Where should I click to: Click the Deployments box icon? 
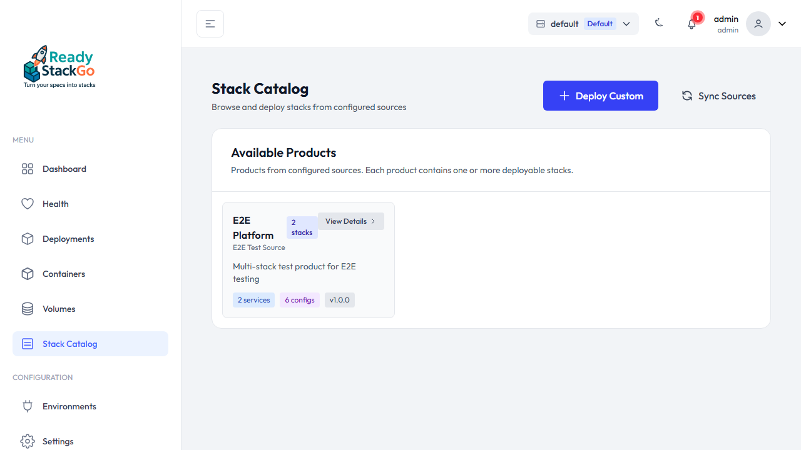click(28, 239)
